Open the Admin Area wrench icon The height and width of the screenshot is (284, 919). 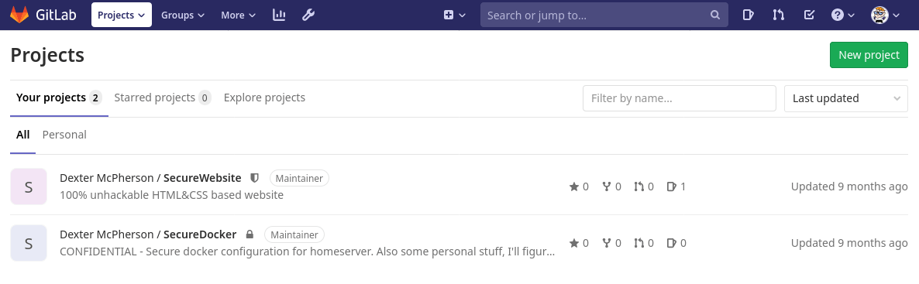pyautogui.click(x=308, y=15)
